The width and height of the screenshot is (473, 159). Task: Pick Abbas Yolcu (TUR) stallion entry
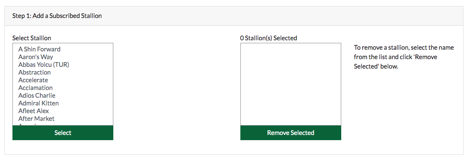(x=62, y=64)
